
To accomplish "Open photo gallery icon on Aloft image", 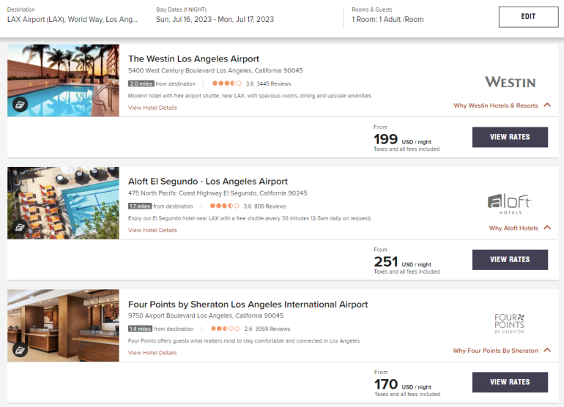I will [20, 227].
